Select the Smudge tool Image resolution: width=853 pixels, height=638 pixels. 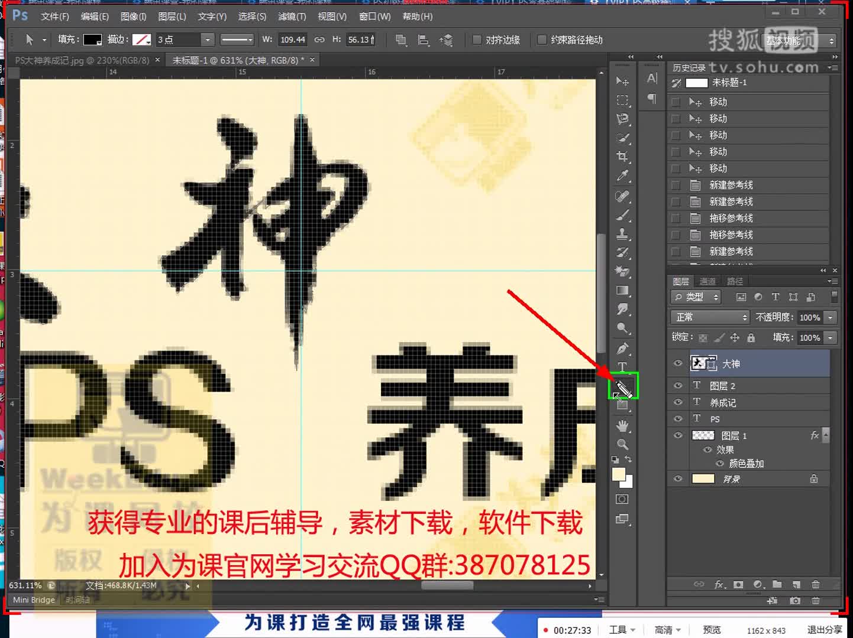click(622, 309)
